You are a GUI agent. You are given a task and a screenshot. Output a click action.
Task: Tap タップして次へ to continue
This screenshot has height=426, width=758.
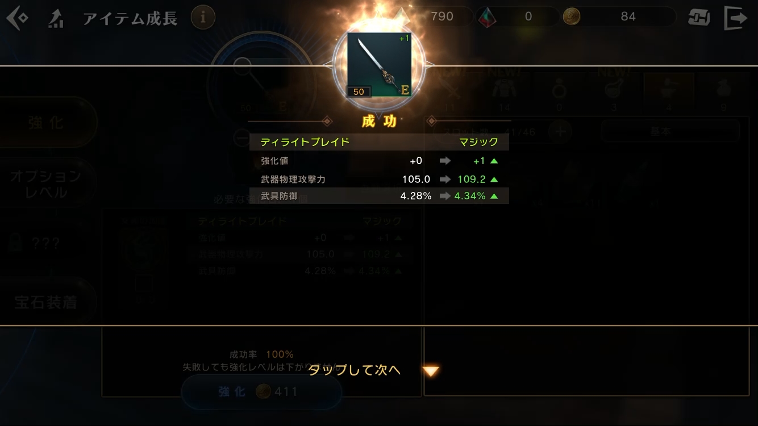click(355, 370)
